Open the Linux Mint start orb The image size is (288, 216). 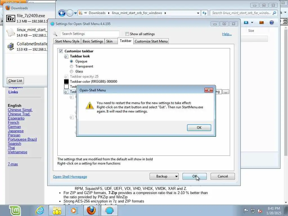(x=15, y=210)
